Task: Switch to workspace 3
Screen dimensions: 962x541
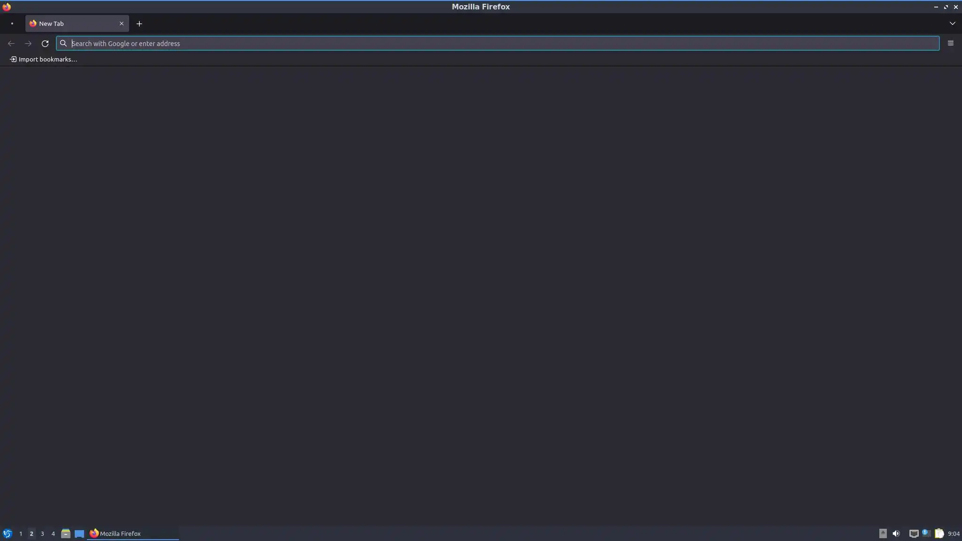Action: [x=42, y=533]
